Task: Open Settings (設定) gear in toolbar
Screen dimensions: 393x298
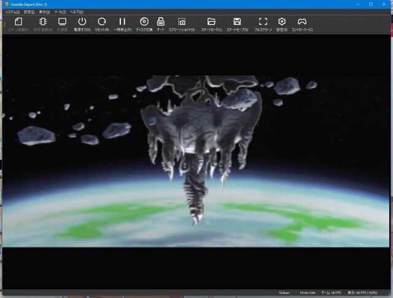Action: pos(282,25)
